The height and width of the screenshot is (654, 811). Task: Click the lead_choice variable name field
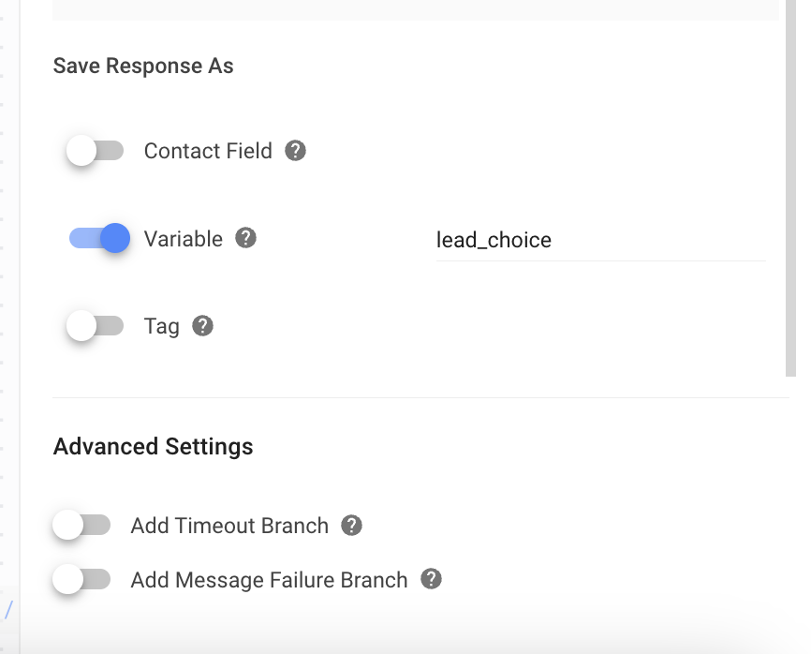[599, 241]
